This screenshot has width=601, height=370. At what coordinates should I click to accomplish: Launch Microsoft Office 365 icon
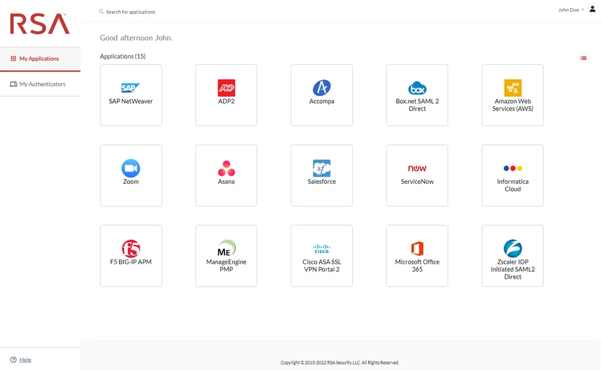(417, 249)
